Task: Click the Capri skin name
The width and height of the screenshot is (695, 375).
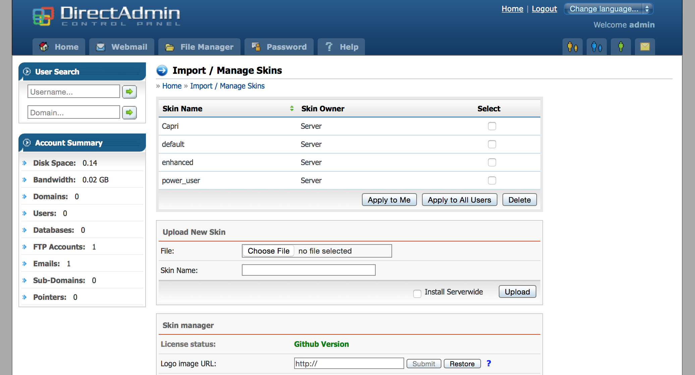Action: click(x=170, y=126)
